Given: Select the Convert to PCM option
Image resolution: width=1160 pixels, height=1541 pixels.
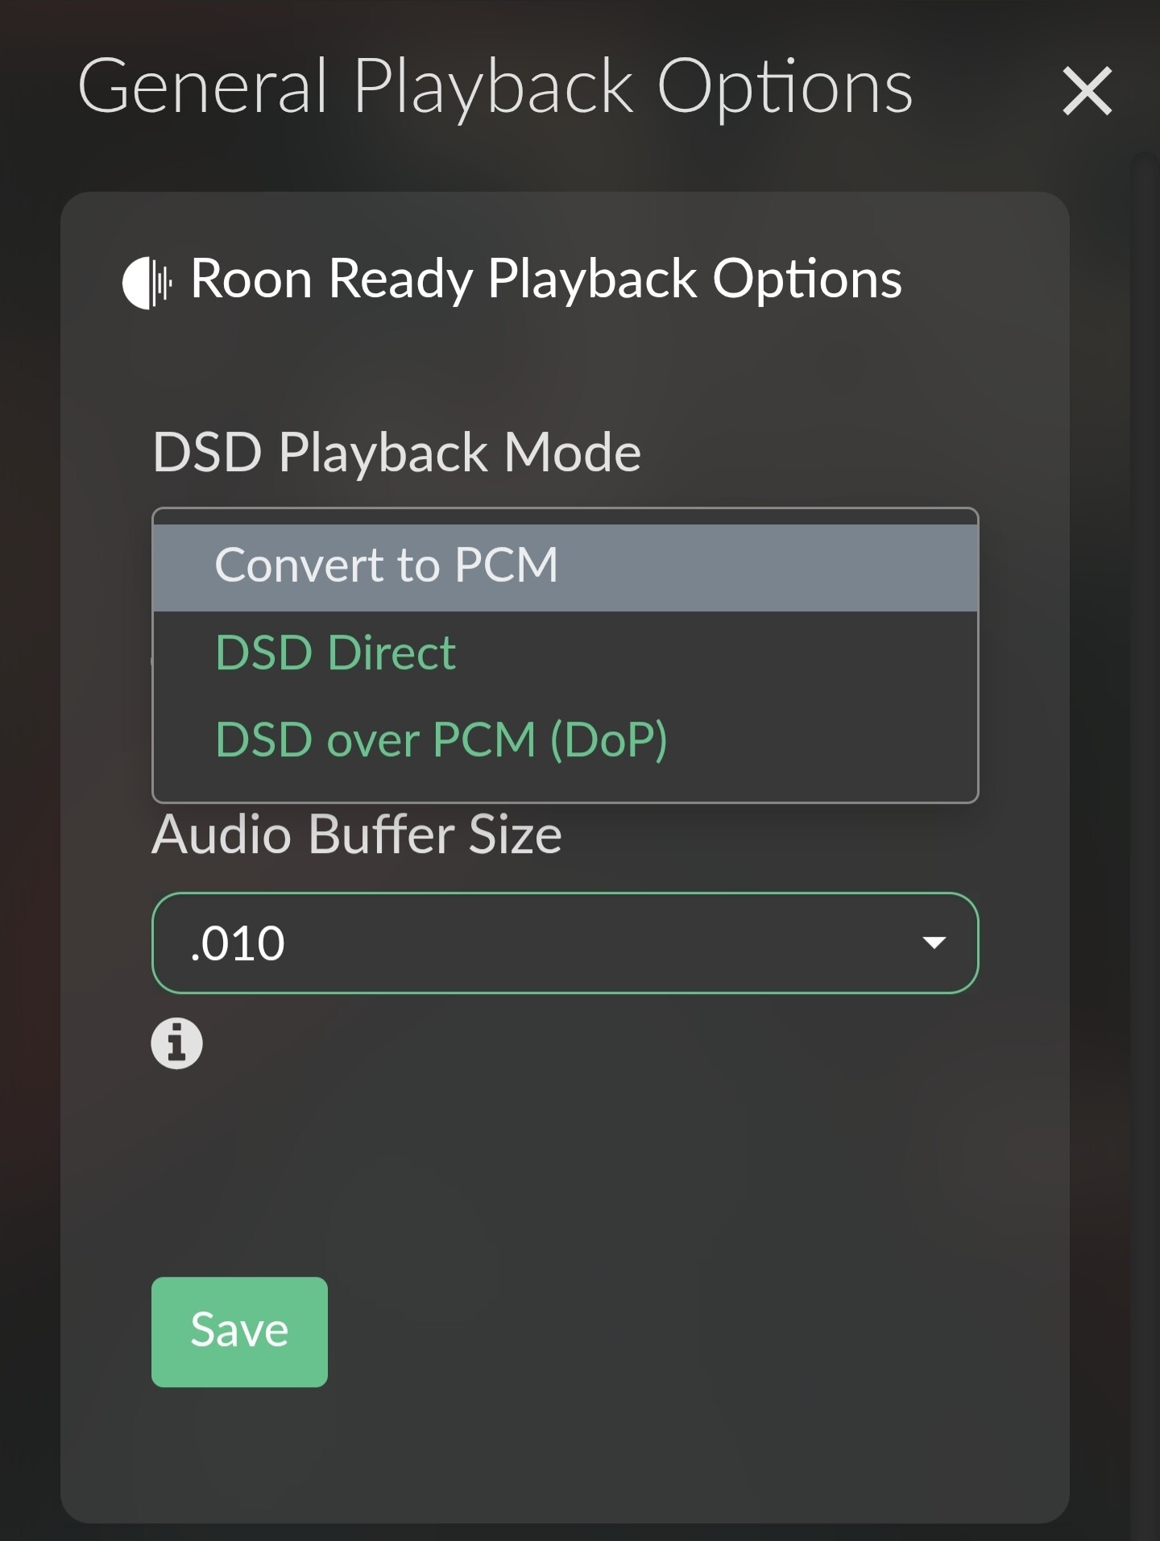Looking at the screenshot, I should [x=565, y=565].
